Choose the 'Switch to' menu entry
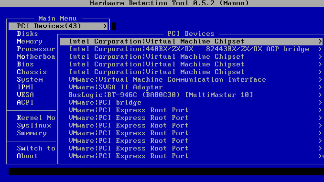Image resolution: width=324 pixels, height=182 pixels. click(36, 149)
